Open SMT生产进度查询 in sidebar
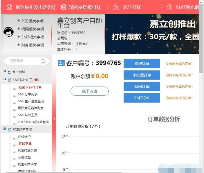Screen dimensions: 204x173 [31, 101]
